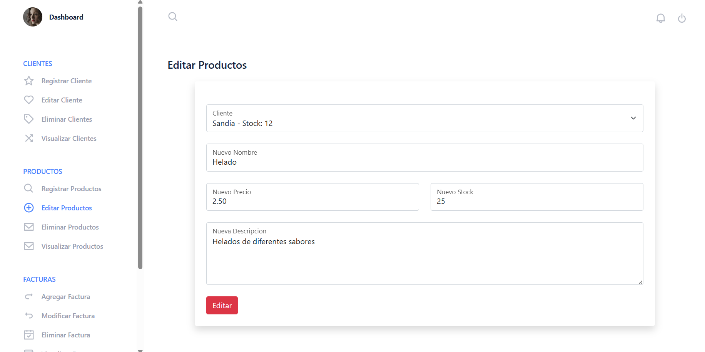Click the user avatar thumbnail
The height and width of the screenshot is (352, 705).
coord(33,17)
